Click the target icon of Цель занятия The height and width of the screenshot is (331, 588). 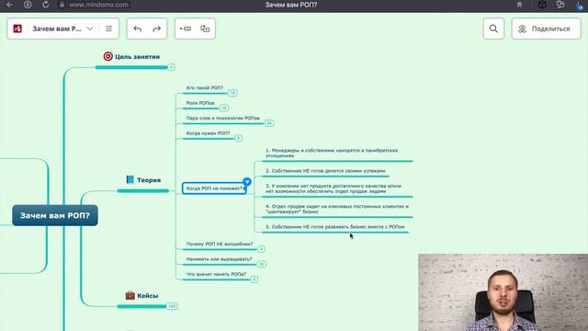pyautogui.click(x=108, y=56)
